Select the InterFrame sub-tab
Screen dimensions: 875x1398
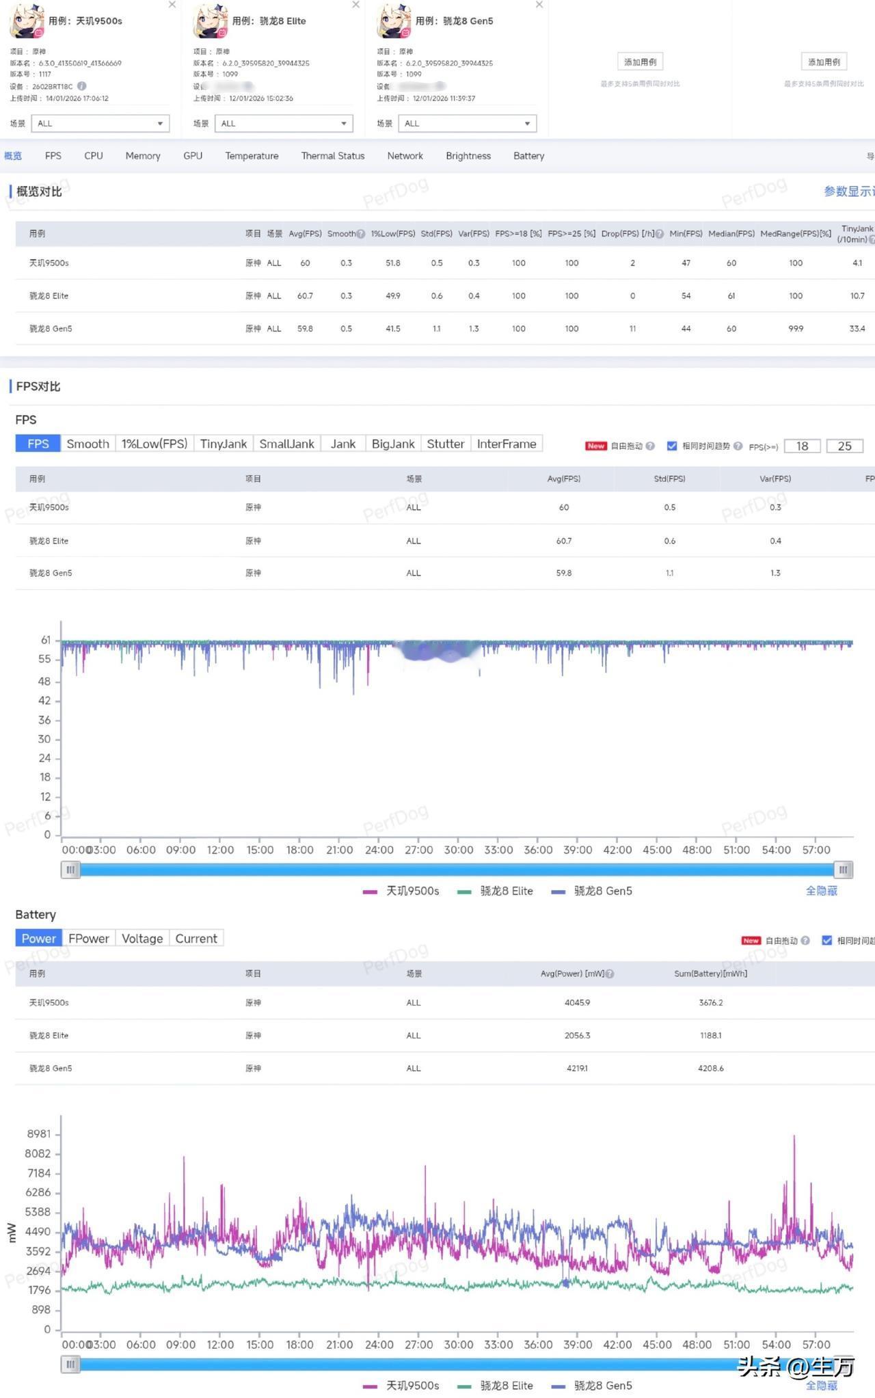[x=507, y=444]
